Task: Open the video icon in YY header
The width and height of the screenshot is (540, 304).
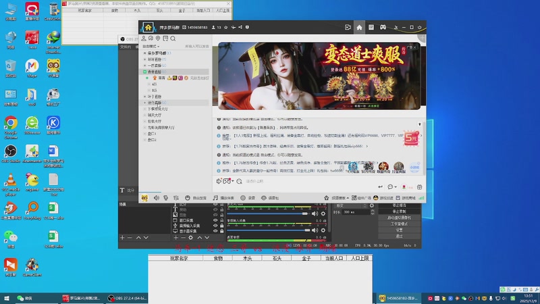Action: [x=348, y=27]
